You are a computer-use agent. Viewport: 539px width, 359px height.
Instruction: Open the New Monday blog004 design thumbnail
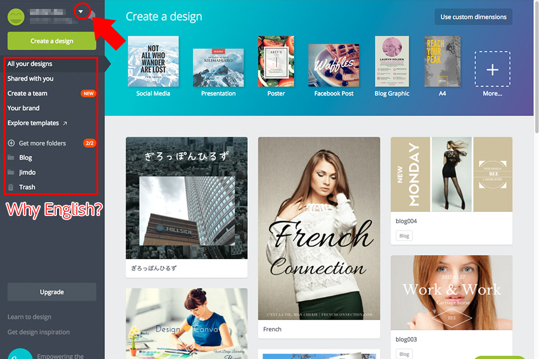coord(452,174)
